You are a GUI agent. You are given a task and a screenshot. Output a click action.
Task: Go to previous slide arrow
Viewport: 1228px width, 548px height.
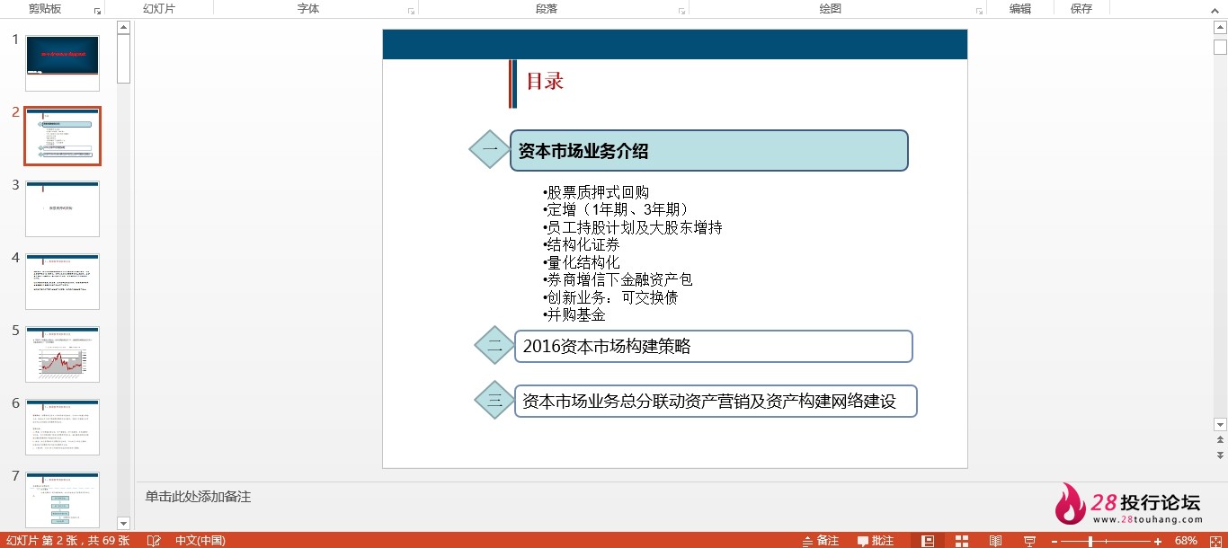[1220, 439]
